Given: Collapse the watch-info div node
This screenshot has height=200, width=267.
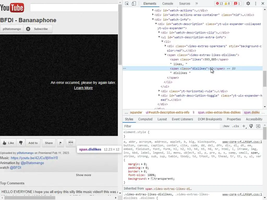Looking at the screenshot, I should click(x=153, y=19).
